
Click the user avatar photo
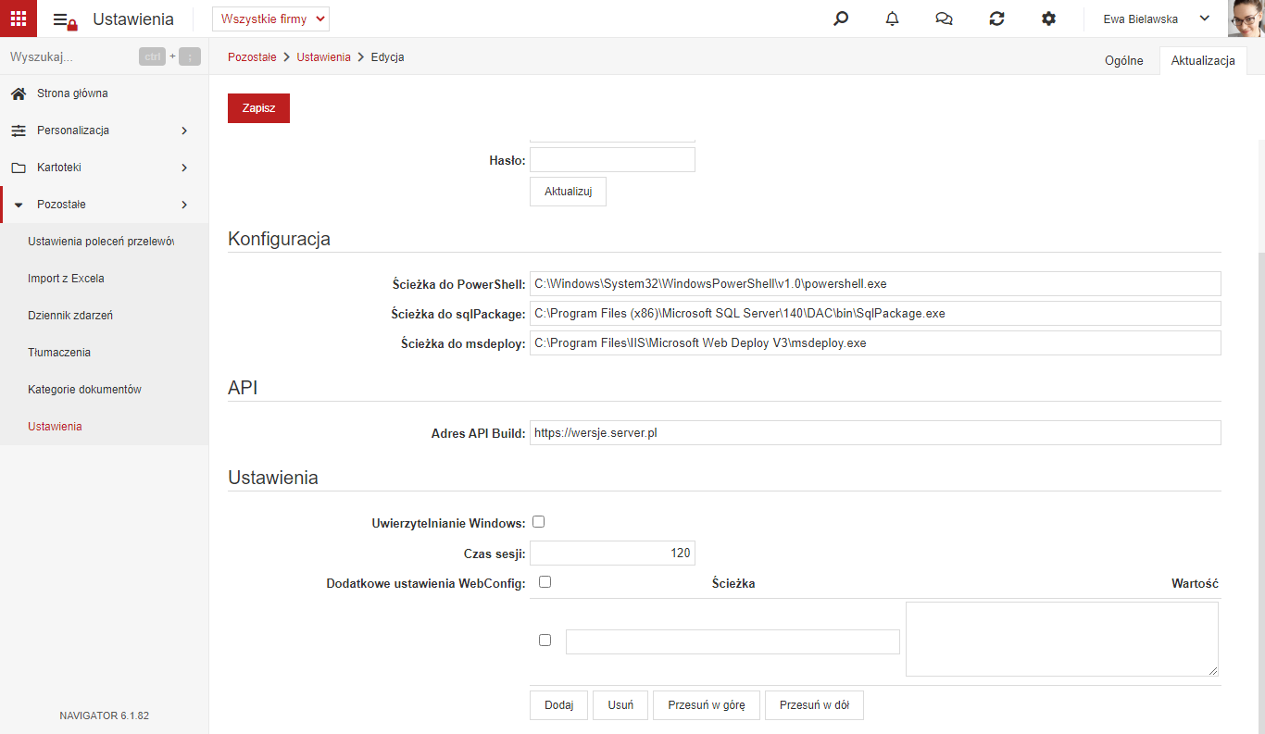[x=1246, y=19]
